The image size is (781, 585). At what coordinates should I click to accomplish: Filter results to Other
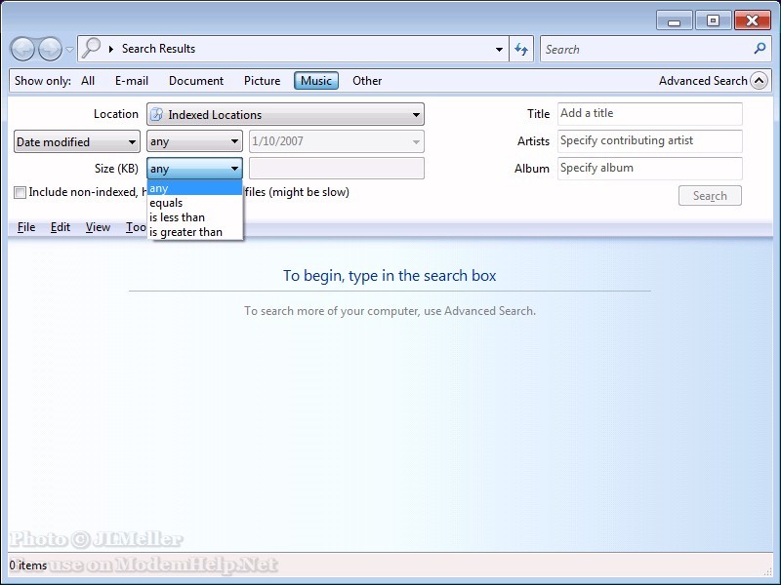367,81
